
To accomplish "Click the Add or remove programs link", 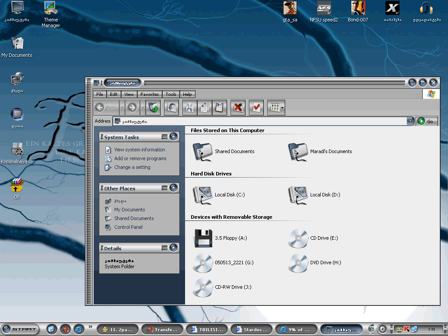I will (x=140, y=158).
